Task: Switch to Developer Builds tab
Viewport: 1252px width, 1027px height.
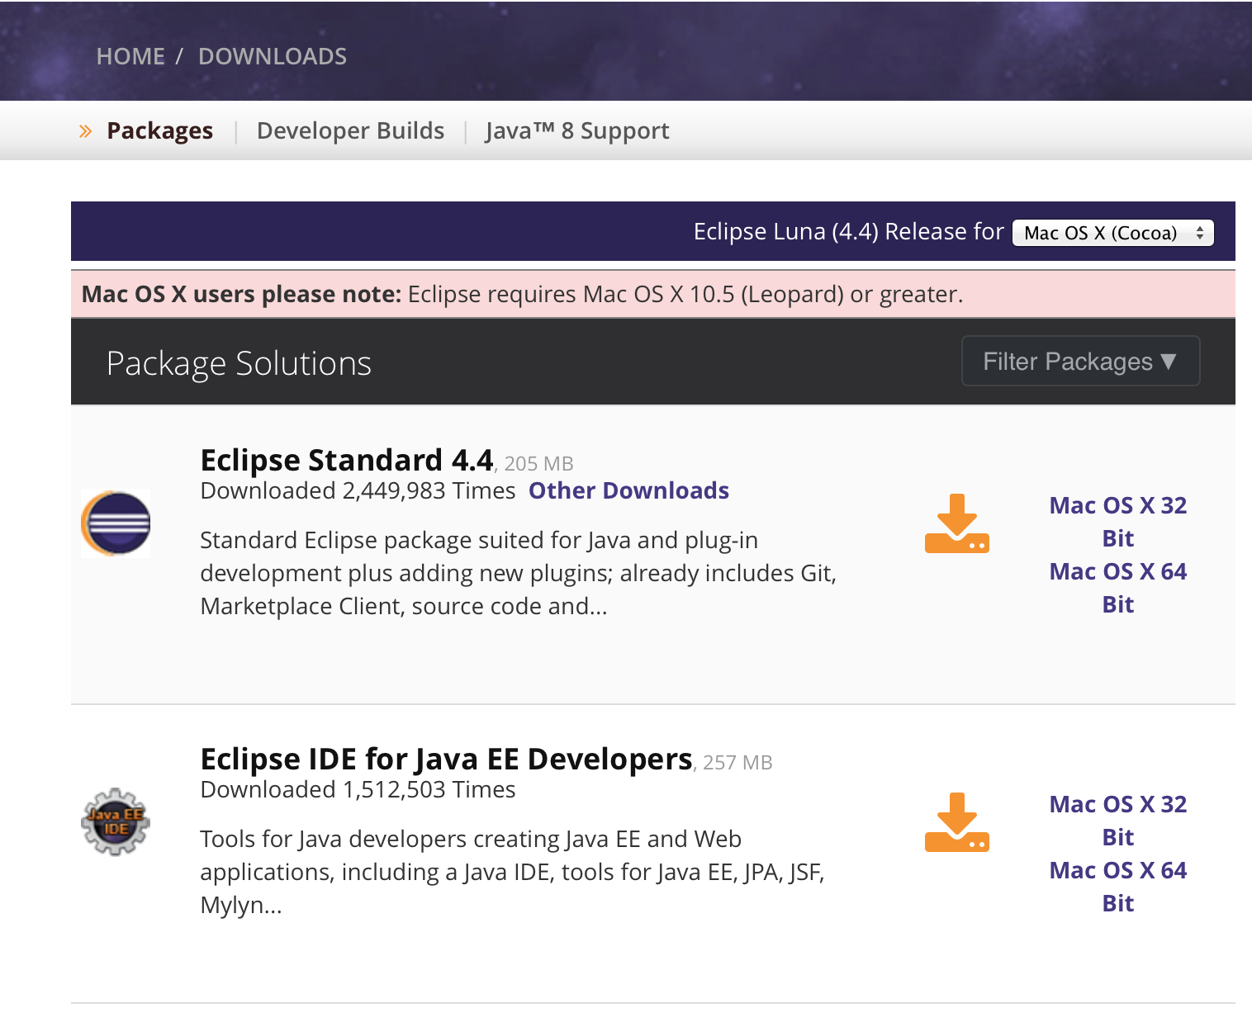Action: click(x=350, y=131)
